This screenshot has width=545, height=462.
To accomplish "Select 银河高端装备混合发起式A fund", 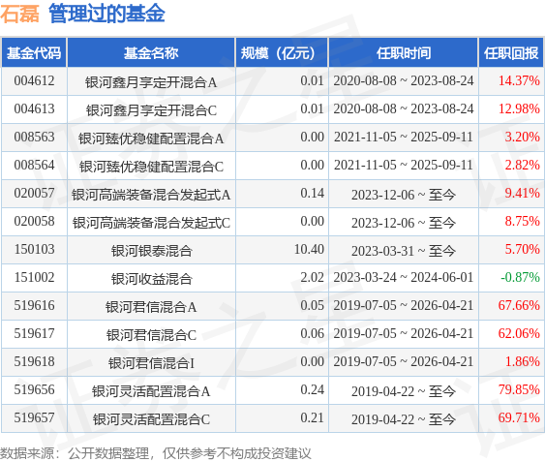I will (x=151, y=195).
